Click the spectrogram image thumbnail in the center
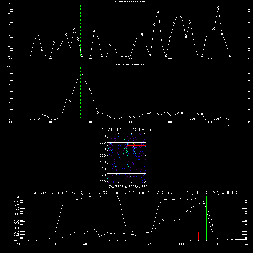This screenshot has height=253, width=253. point(127,158)
